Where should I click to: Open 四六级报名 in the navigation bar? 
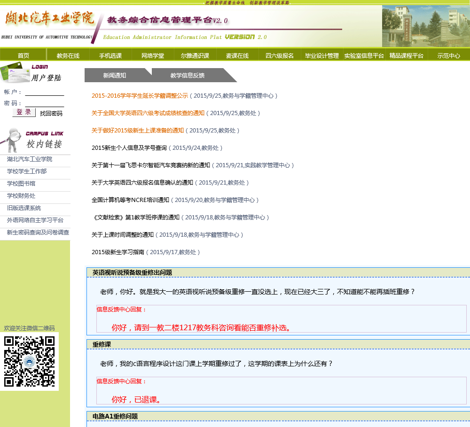click(x=279, y=56)
